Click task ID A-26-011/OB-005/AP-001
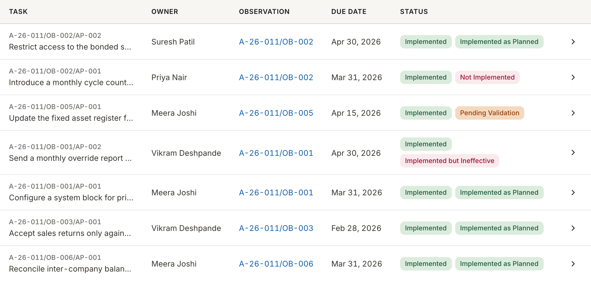This screenshot has width=591, height=281. click(x=55, y=107)
